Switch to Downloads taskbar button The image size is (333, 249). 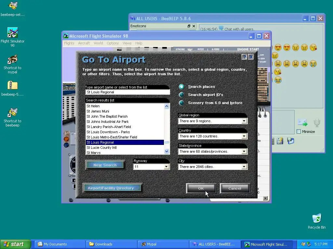111,244
